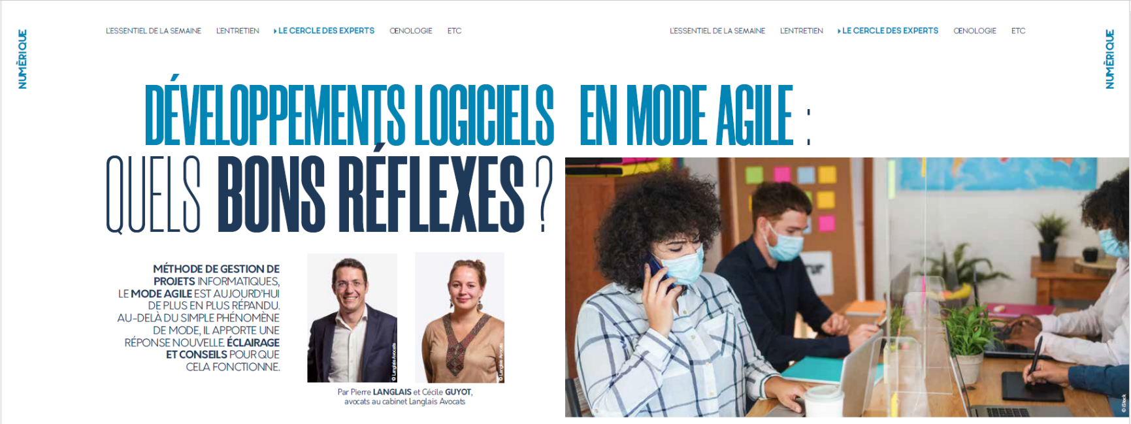Open L'ESSENTIEL DE LA SEMAINE in left navigation
The width and height of the screenshot is (1131, 424).
coord(154,31)
